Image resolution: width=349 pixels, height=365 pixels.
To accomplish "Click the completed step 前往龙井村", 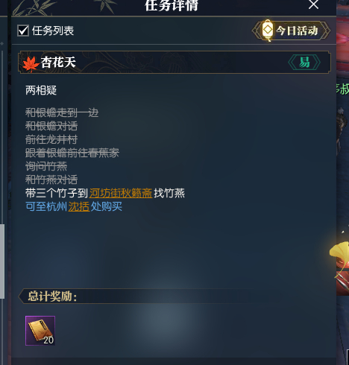I will (x=51, y=139).
